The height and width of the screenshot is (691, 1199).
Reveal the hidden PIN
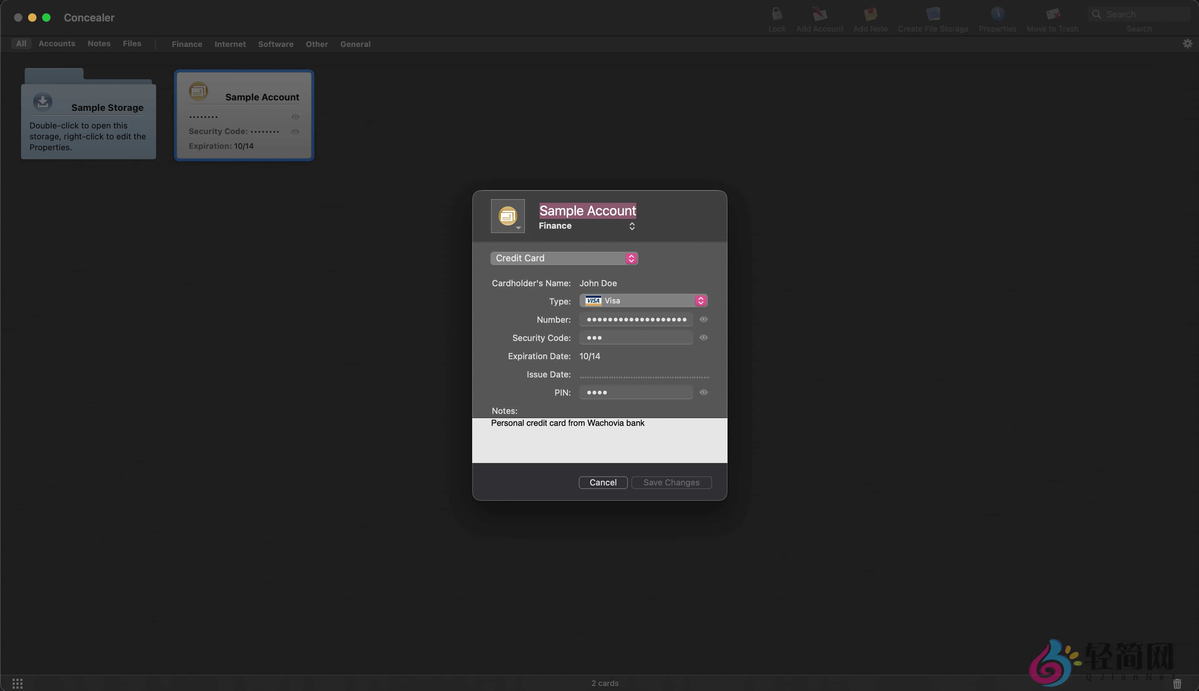point(703,392)
